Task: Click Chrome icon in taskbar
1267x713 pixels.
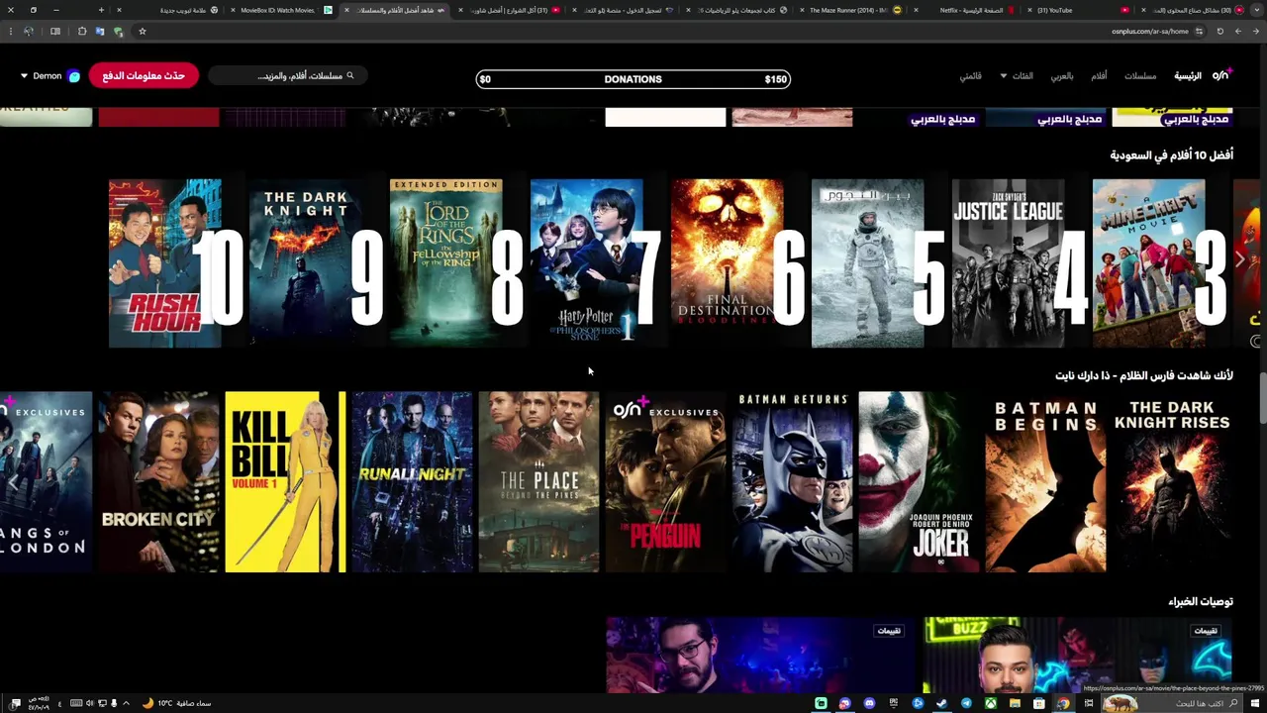Action: [1063, 703]
